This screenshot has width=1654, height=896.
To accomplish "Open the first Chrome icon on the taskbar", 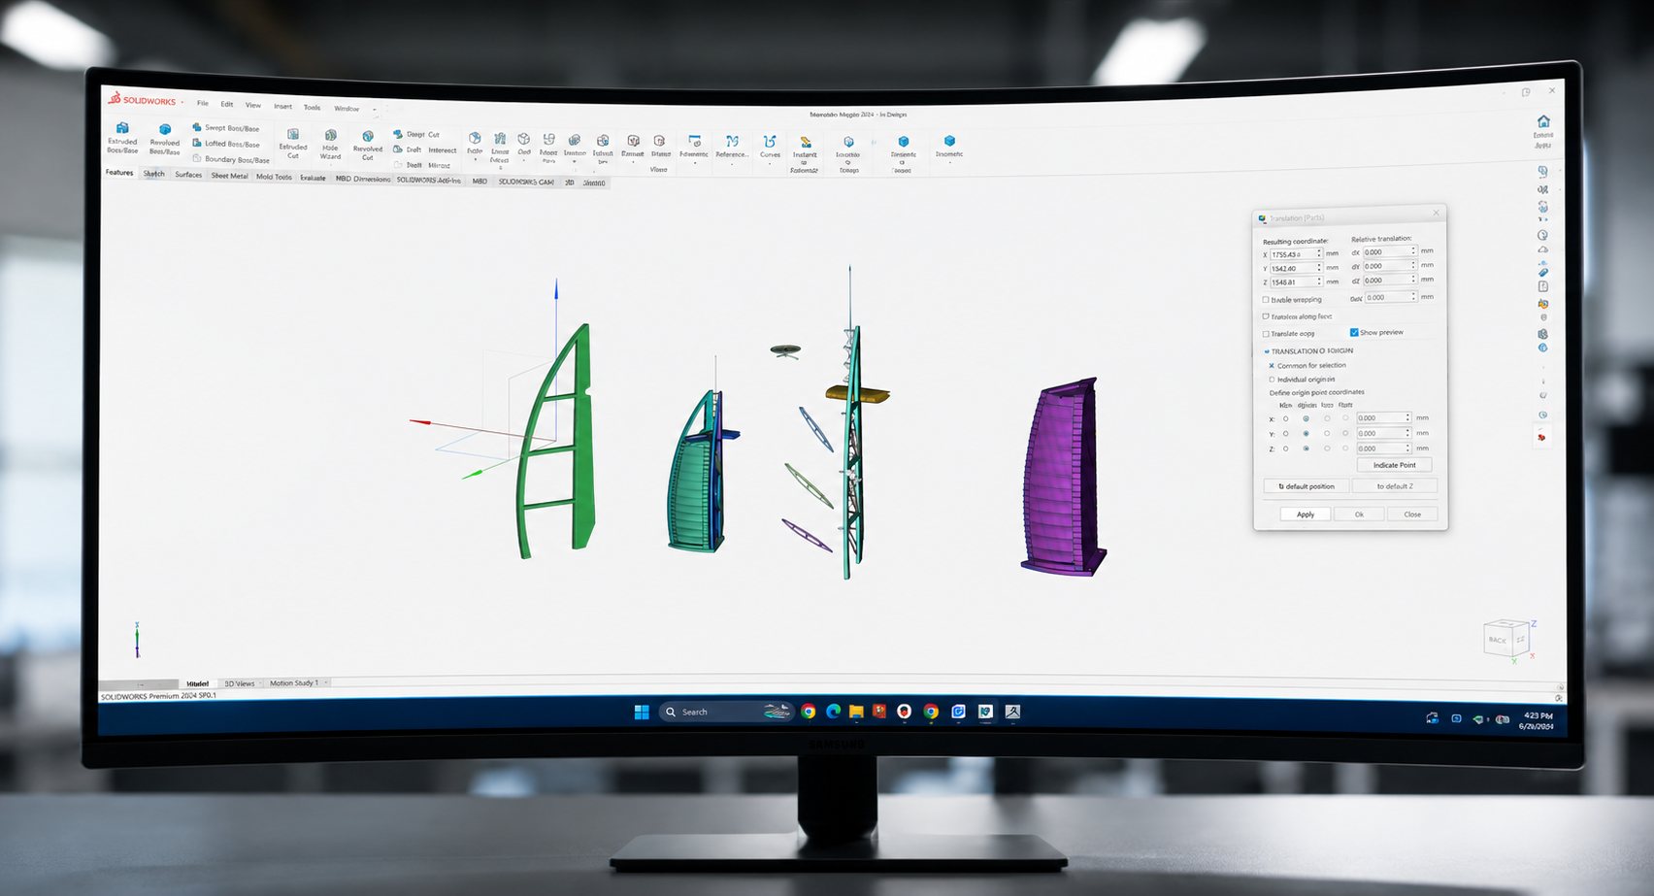I will pyautogui.click(x=808, y=712).
